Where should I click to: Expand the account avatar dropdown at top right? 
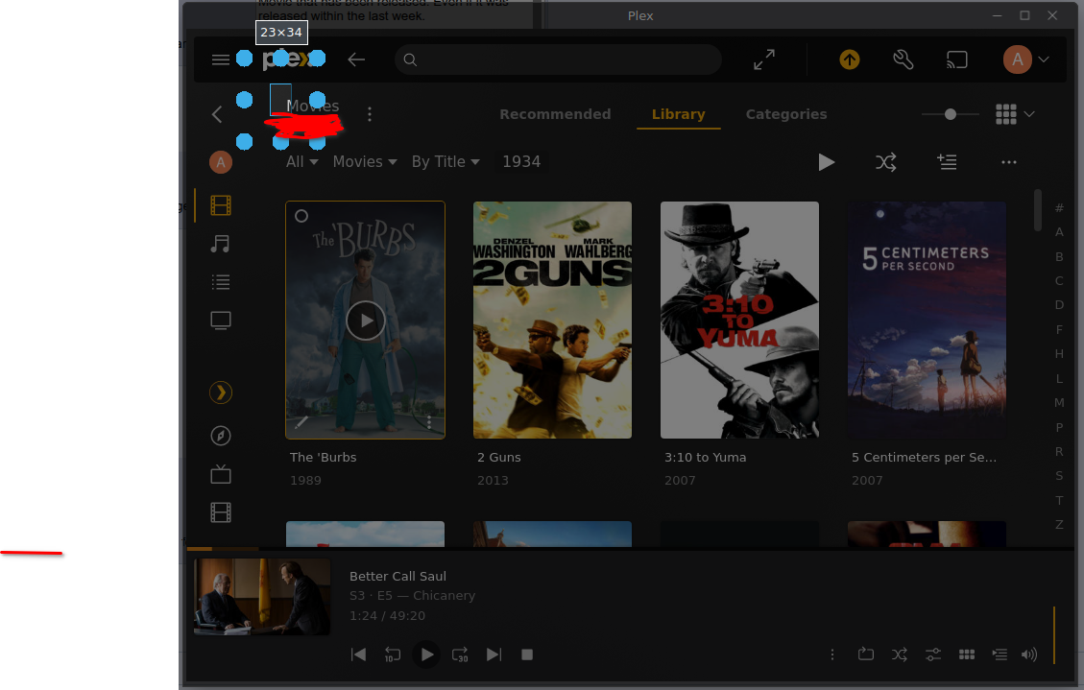[1026, 60]
